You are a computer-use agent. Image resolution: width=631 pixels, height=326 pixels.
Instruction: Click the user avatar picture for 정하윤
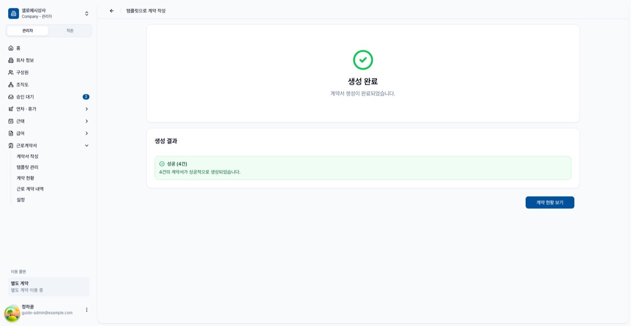pyautogui.click(x=12, y=313)
